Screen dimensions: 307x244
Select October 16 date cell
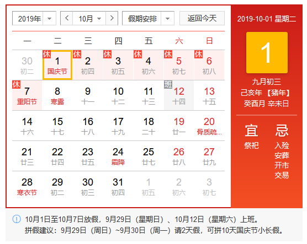click(88, 126)
